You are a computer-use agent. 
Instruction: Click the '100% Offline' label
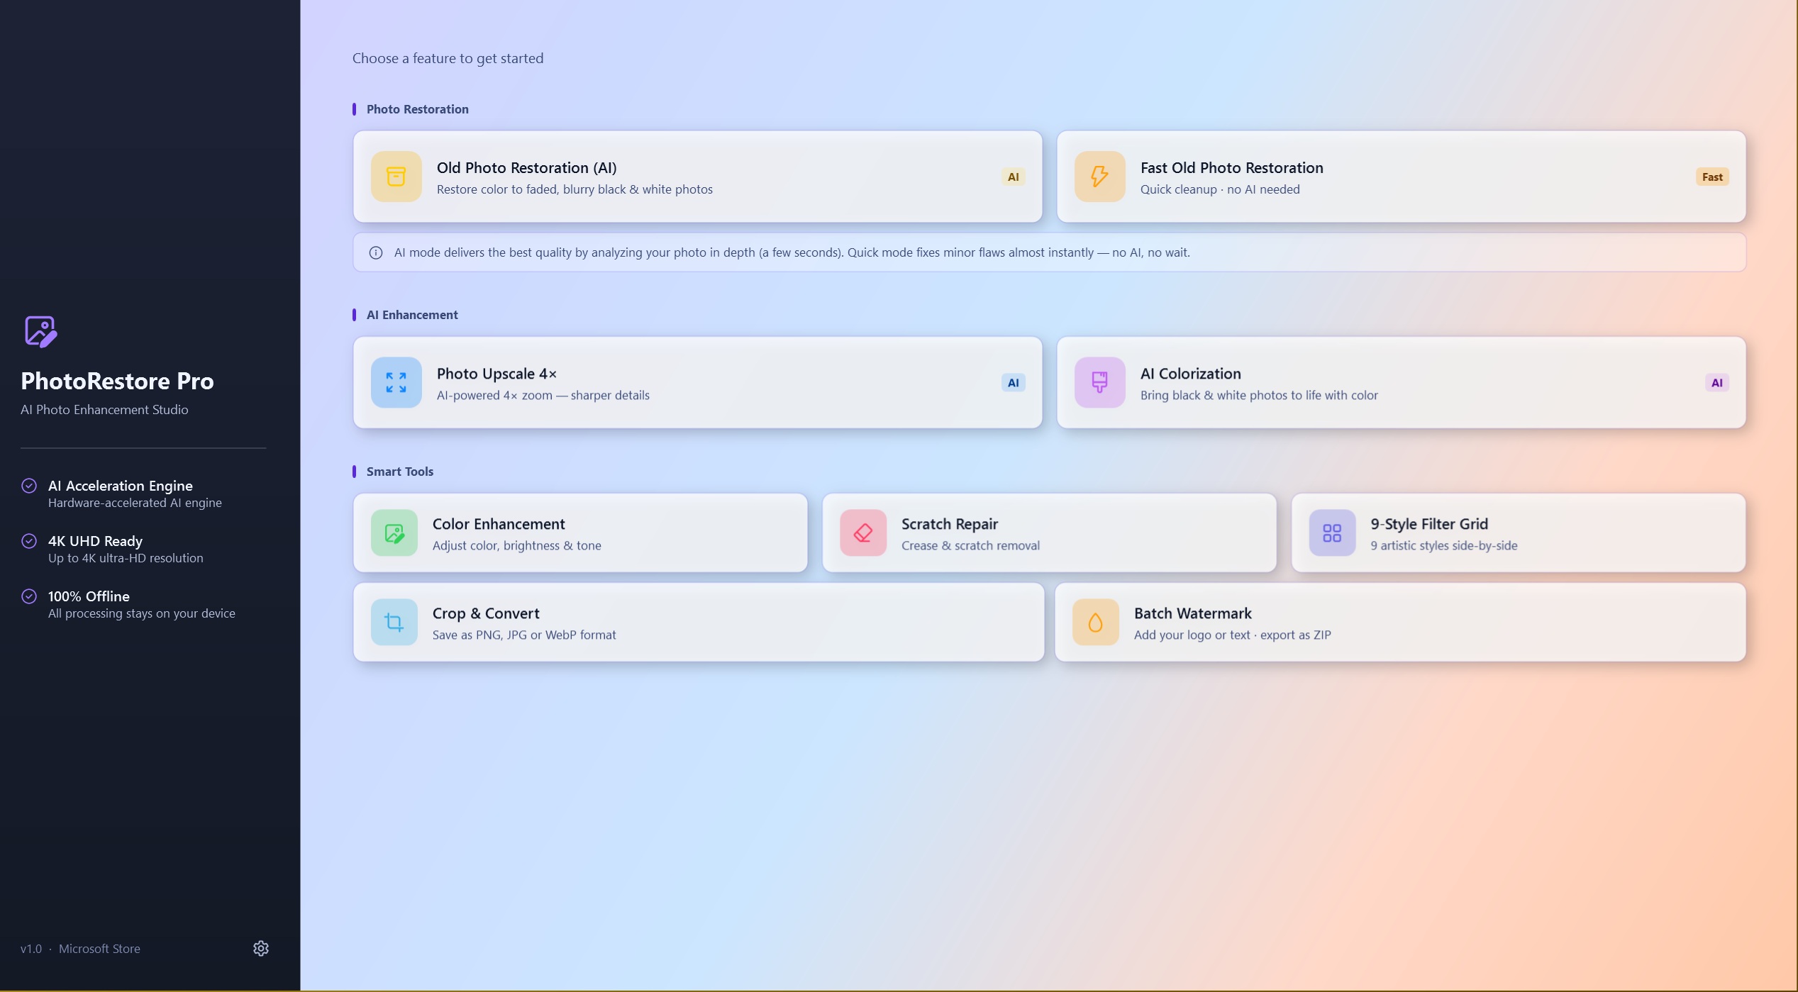tap(89, 596)
